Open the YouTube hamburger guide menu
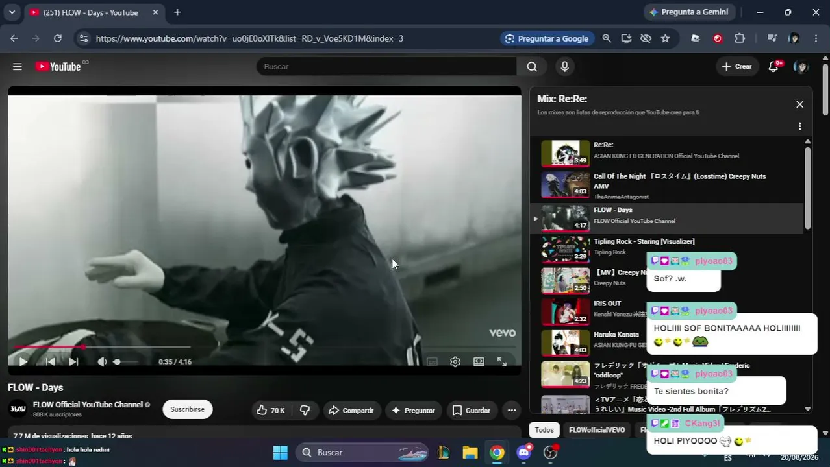The image size is (830, 467). [18, 66]
